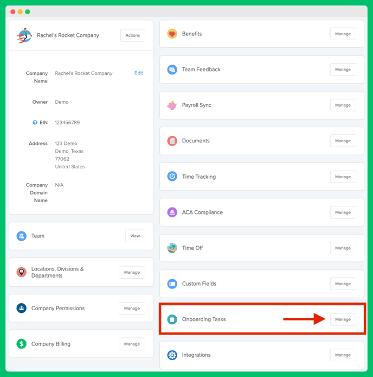
Task: Click the ACA Compliance icon
Action: click(x=172, y=212)
